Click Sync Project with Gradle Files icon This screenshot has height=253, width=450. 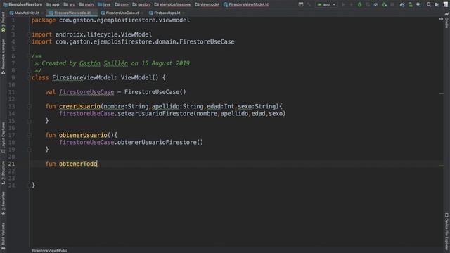[x=402, y=4]
